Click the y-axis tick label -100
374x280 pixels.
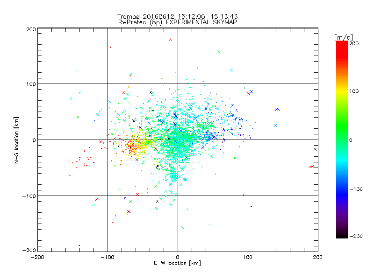click(29, 196)
